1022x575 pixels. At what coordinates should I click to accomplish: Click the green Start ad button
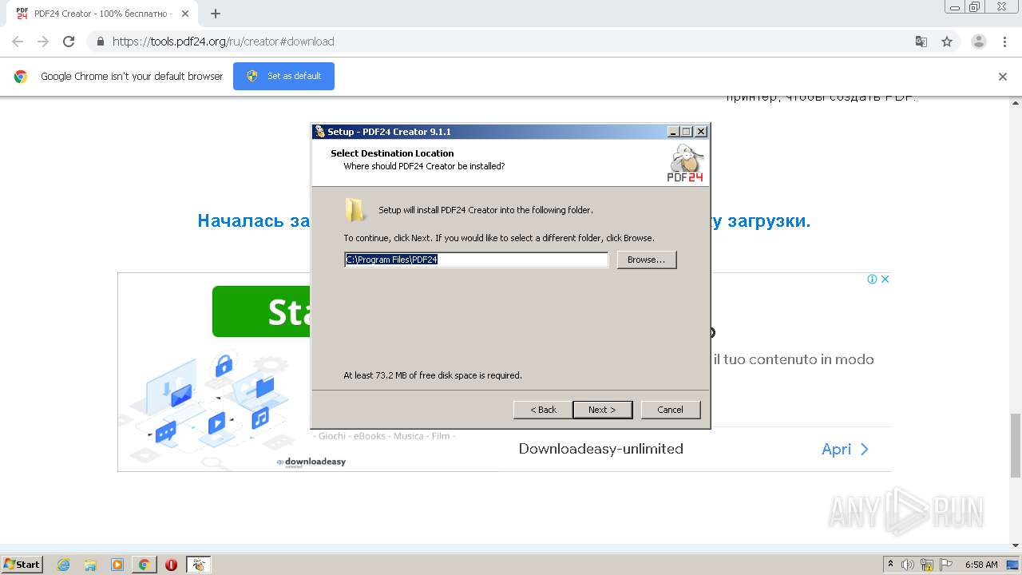pyautogui.click(x=262, y=311)
